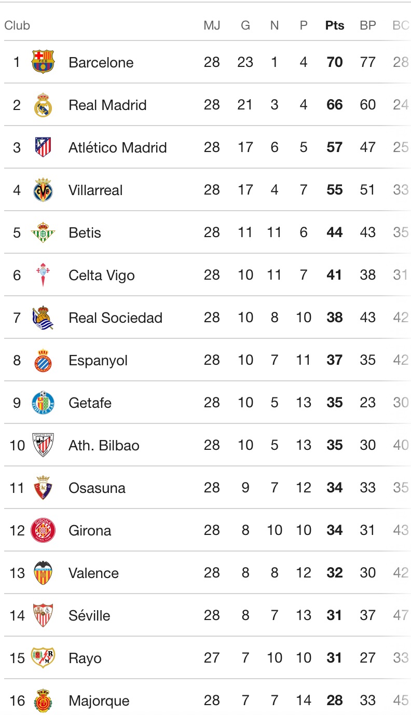Screen dimensions: 411x715
Task: Click the BP column header
Action: tap(367, 25)
